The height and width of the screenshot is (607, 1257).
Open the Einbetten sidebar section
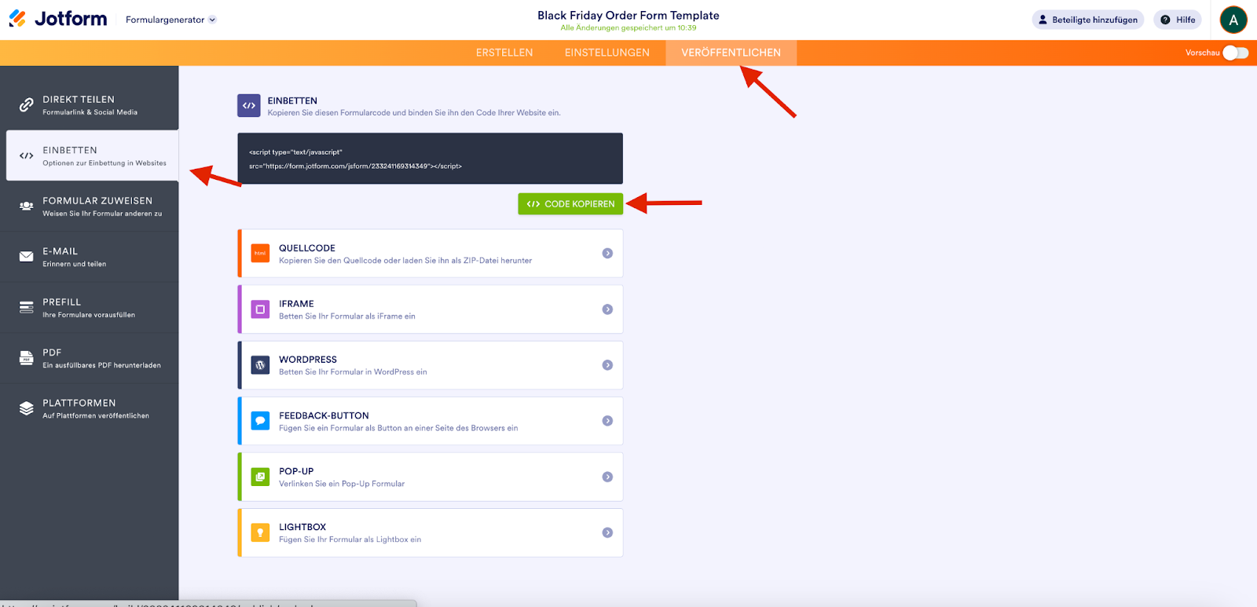(x=93, y=155)
